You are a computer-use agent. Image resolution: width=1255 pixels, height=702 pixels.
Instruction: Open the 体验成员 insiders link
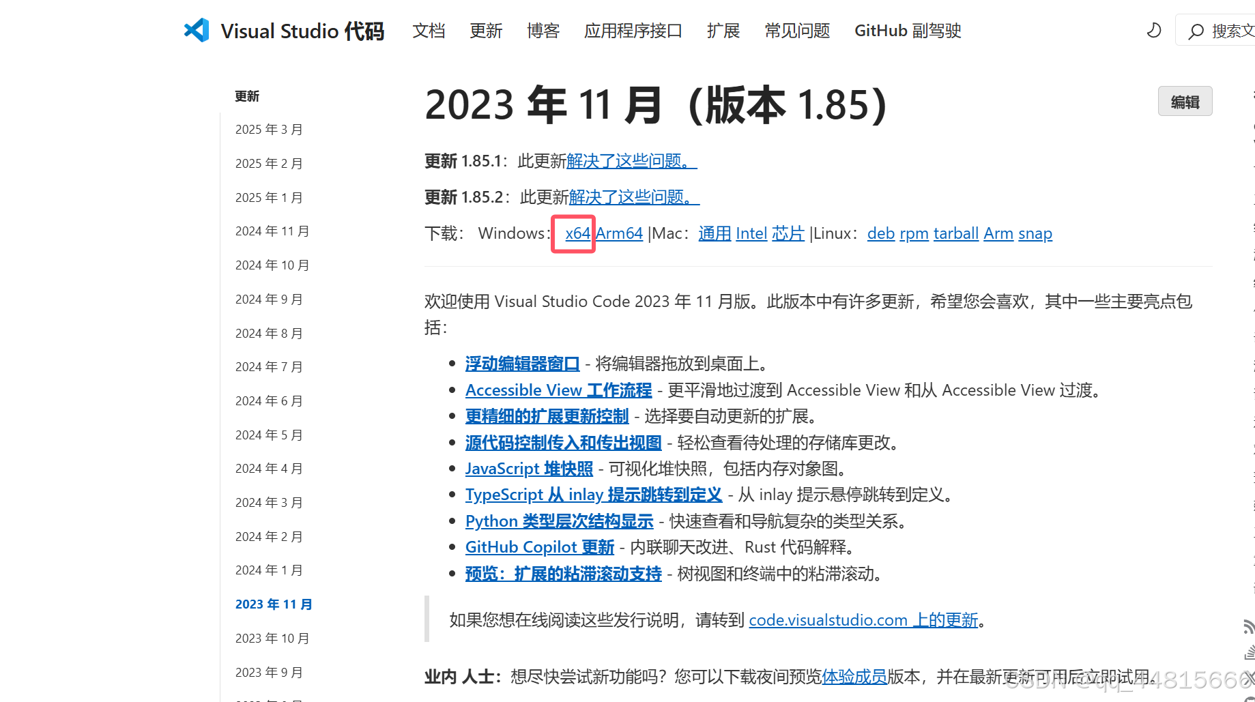point(854,677)
